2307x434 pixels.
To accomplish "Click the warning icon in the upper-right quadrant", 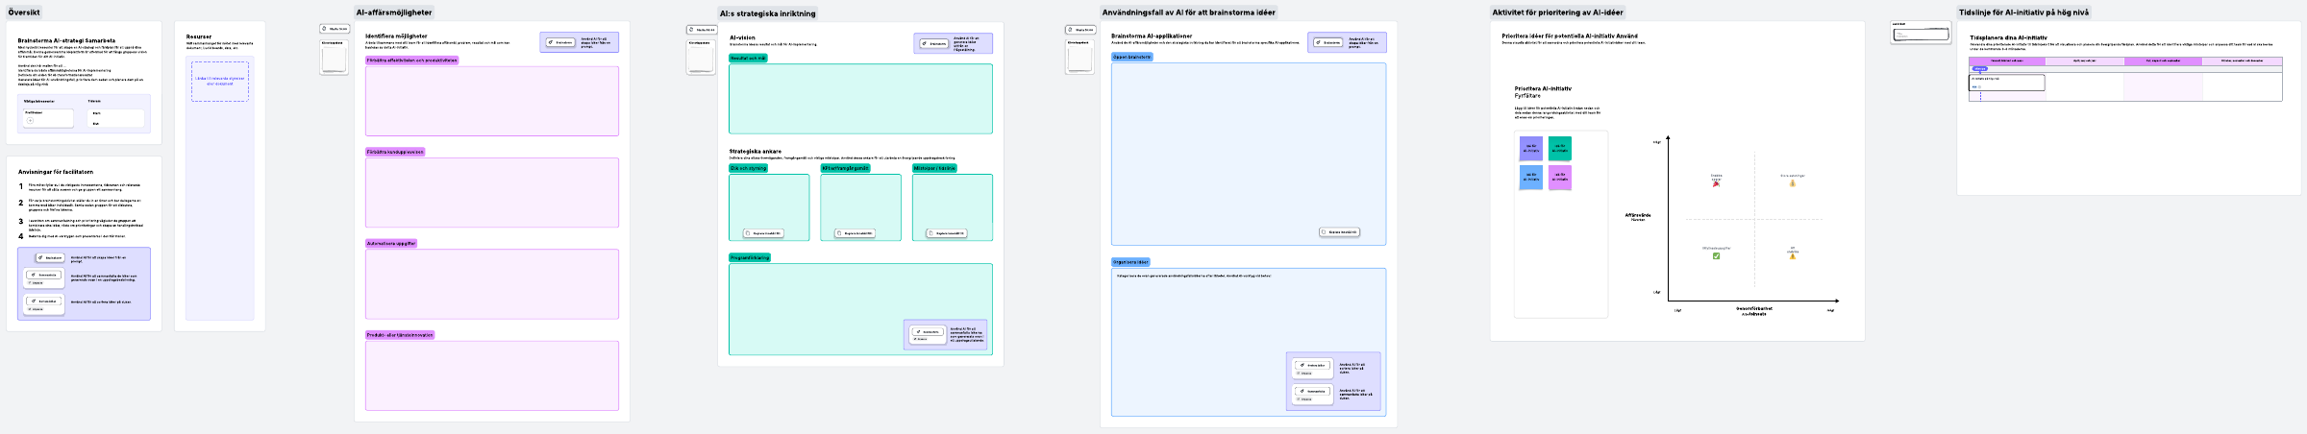I will point(1792,183).
